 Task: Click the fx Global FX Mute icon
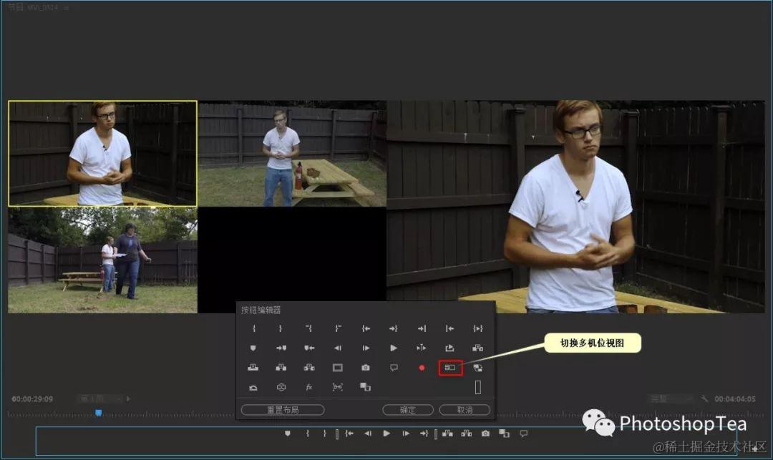309,387
